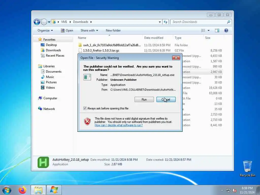The height and width of the screenshot is (195, 260).
Task: Click the red shield warning icon
Action: coord(87,121)
